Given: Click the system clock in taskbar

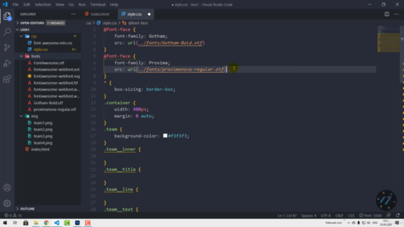Looking at the screenshot, I should [386, 223].
